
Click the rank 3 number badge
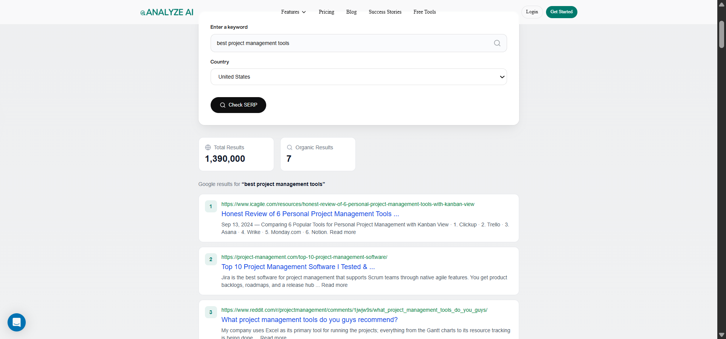211,312
